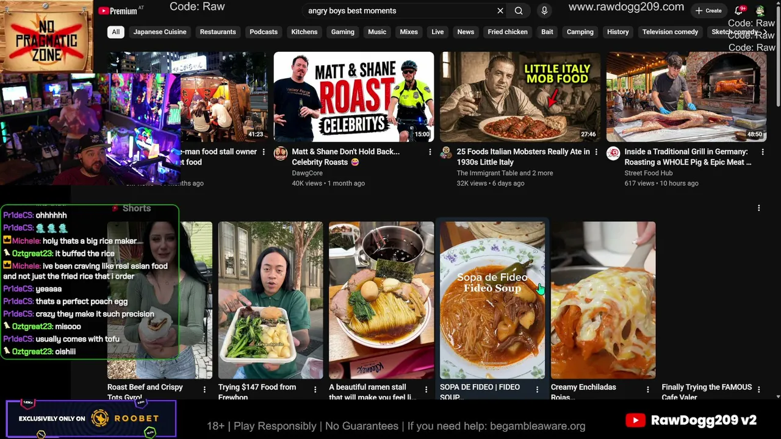The image size is (781, 439).
Task: Open Trying $147 Food from Erewhon title
Action: tap(257, 392)
